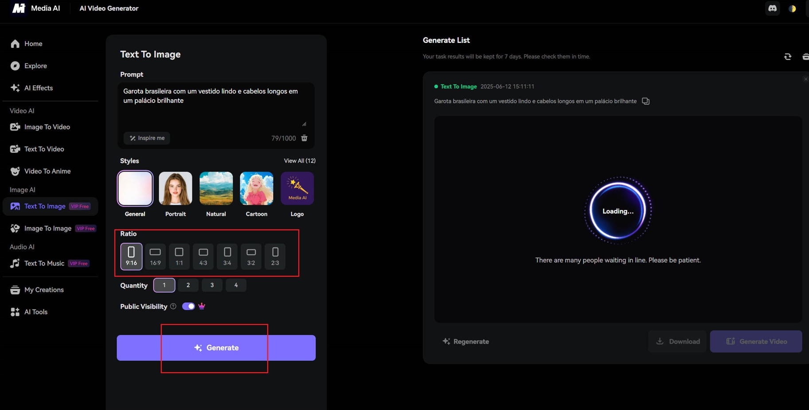Select the 4:3 ratio option
The width and height of the screenshot is (809, 410).
pyautogui.click(x=203, y=256)
